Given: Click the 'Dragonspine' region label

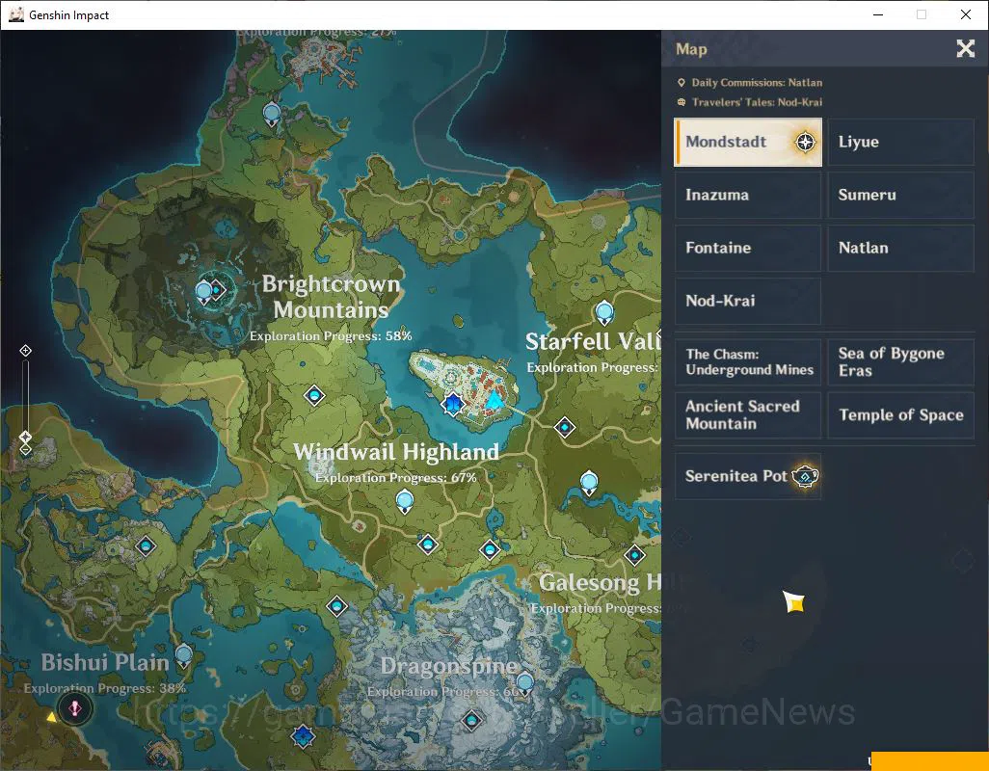Looking at the screenshot, I should point(449,666).
